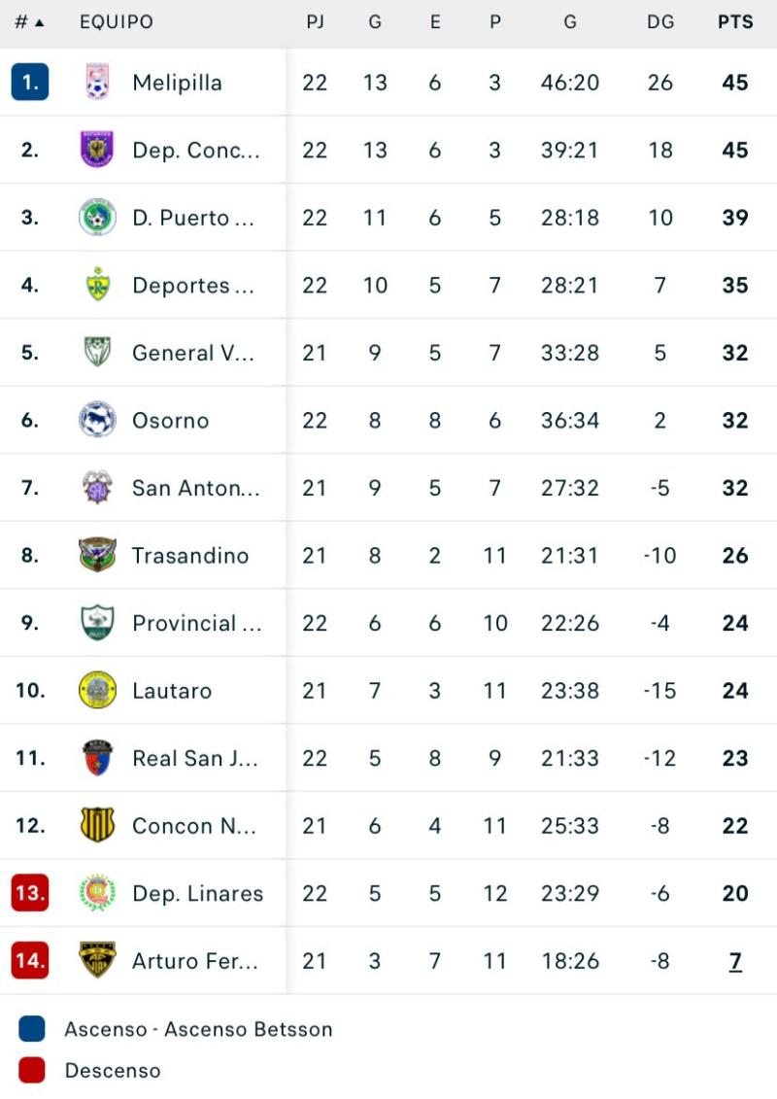Click the Concon National crest

[x=97, y=825]
